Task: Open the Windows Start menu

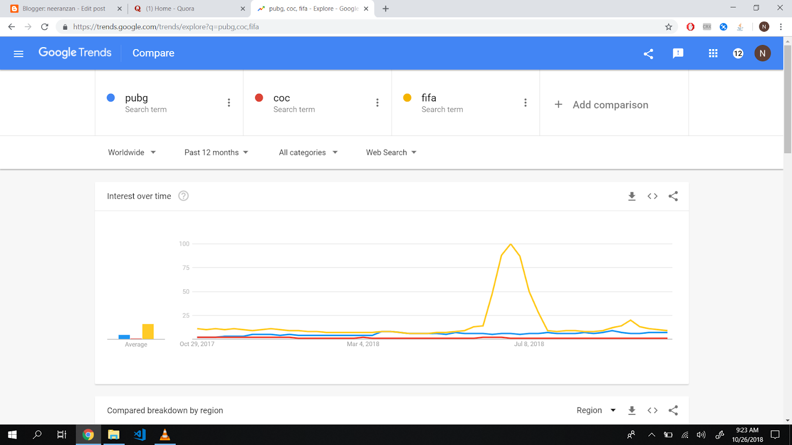Action: click(x=12, y=435)
